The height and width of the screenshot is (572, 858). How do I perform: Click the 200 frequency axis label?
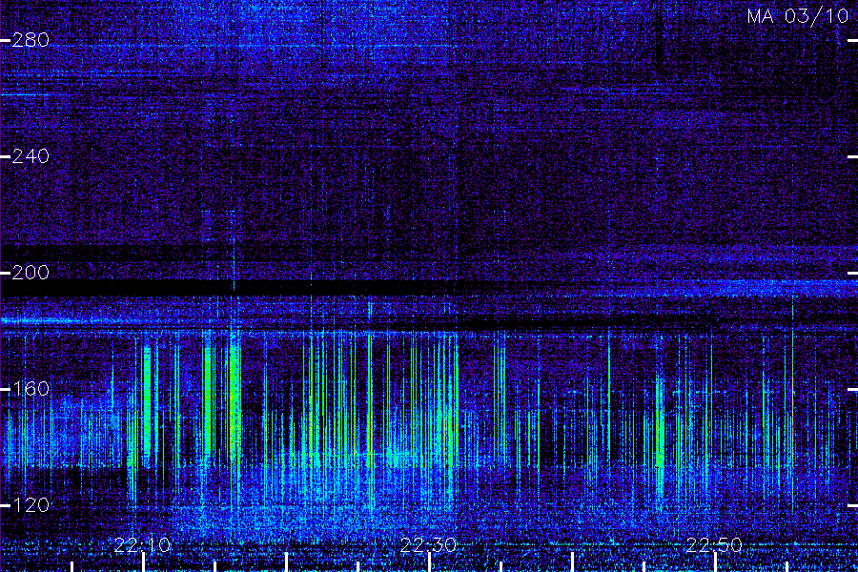(31, 273)
